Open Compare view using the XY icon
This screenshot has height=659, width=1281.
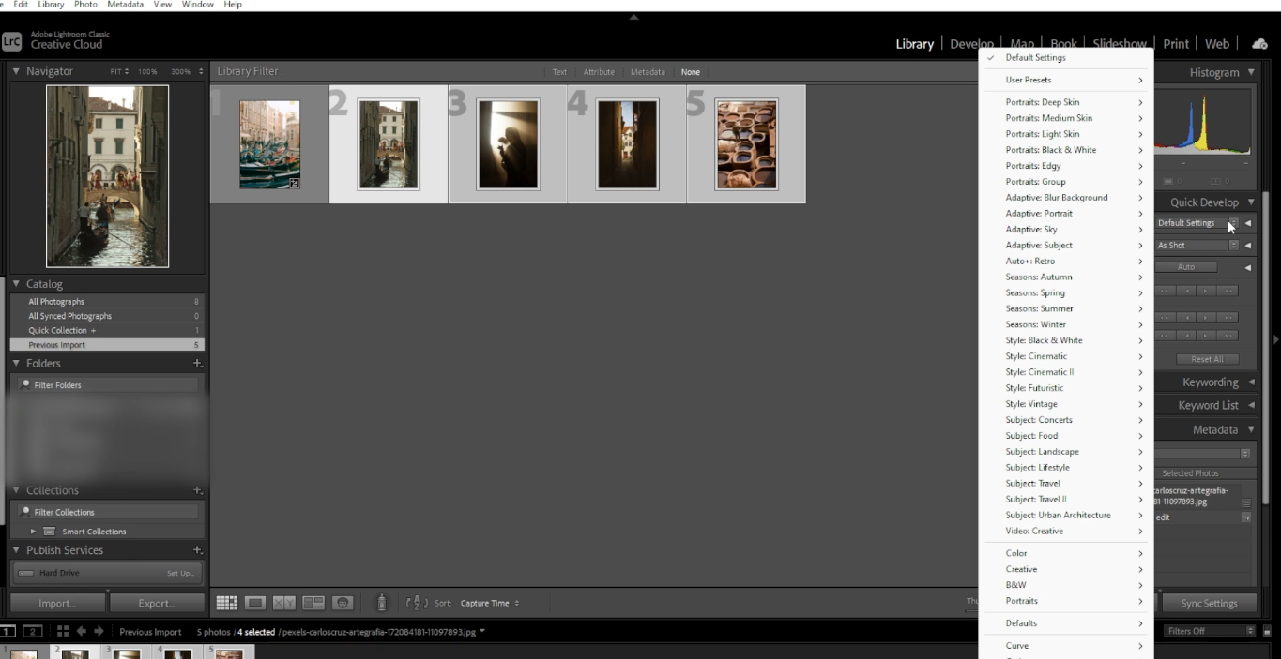point(283,603)
